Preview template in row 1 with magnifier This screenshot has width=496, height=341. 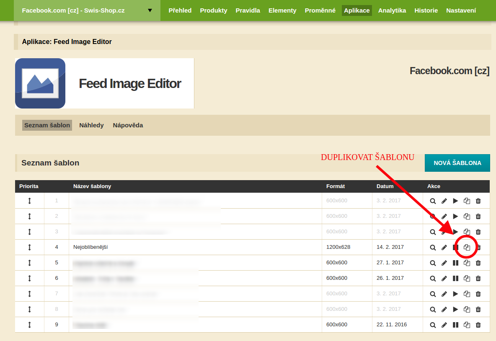pyautogui.click(x=433, y=201)
